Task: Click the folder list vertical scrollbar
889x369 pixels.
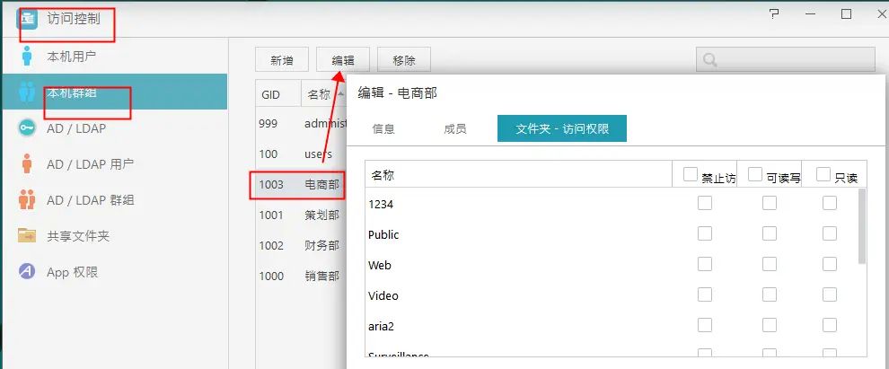Action: click(862, 226)
